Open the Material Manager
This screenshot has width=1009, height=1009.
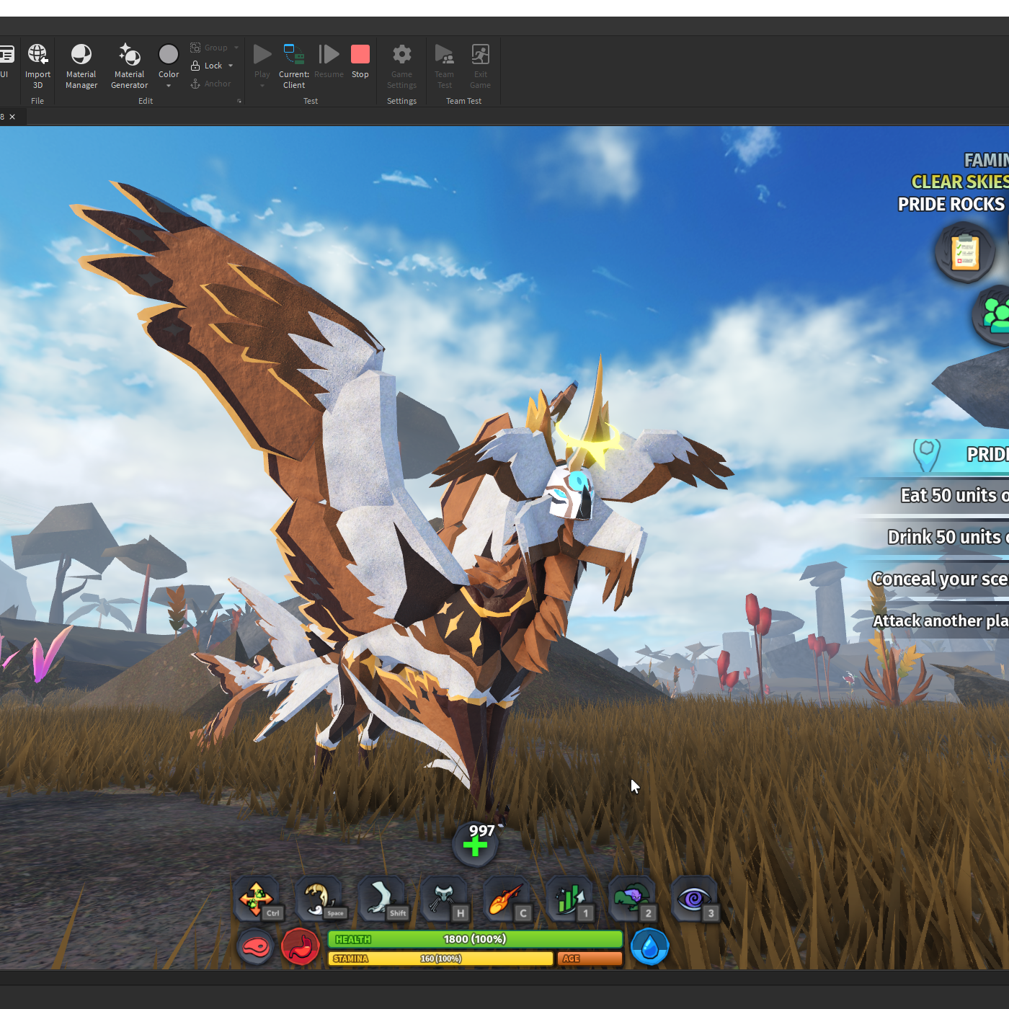(x=81, y=66)
